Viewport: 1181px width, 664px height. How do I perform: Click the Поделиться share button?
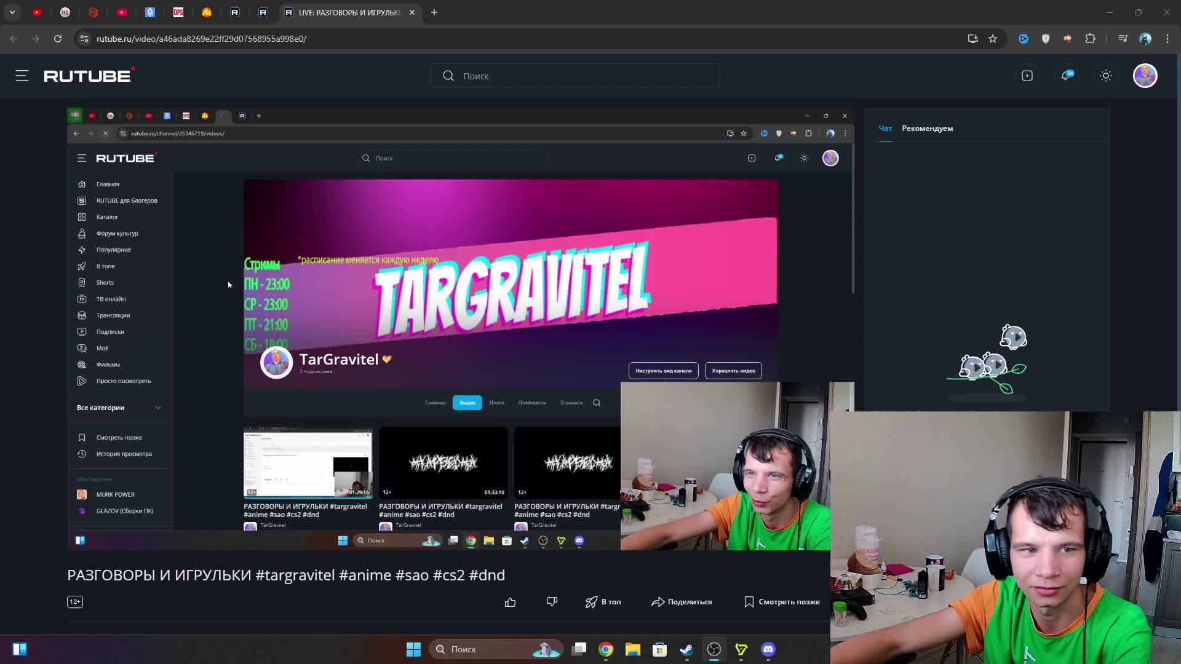click(x=682, y=602)
